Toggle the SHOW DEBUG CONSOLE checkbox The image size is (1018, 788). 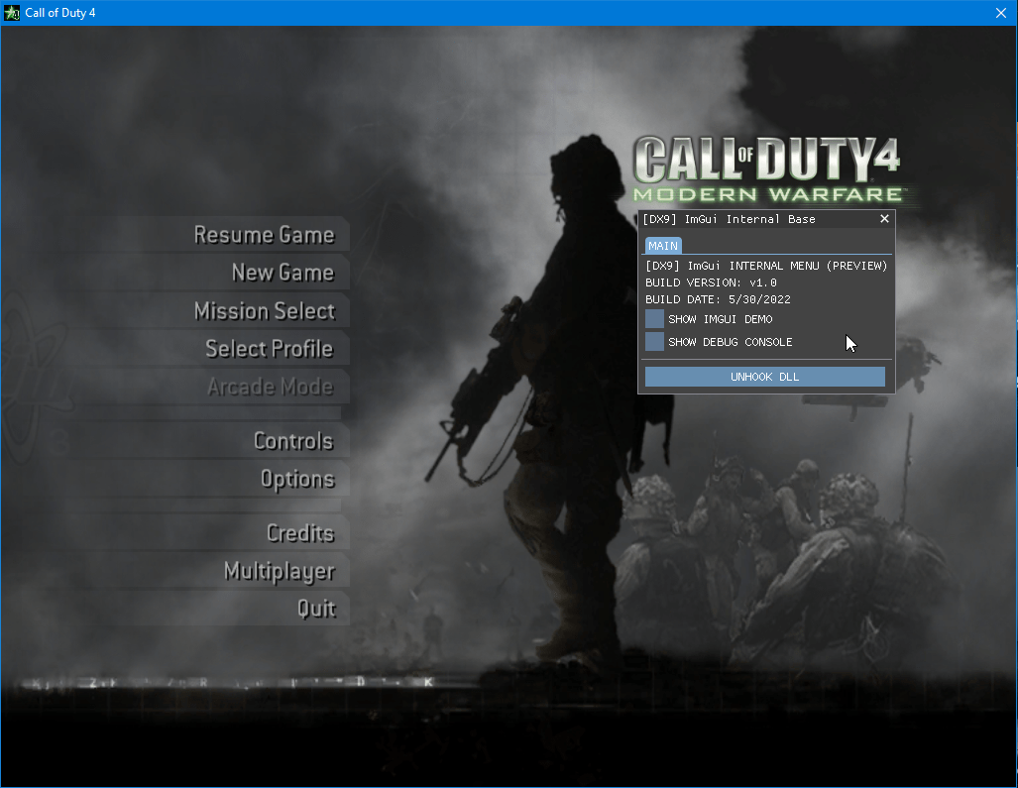click(x=654, y=341)
